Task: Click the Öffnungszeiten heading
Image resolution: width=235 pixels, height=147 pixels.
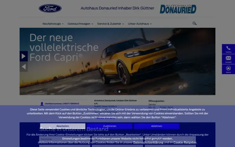Action: 156,101
